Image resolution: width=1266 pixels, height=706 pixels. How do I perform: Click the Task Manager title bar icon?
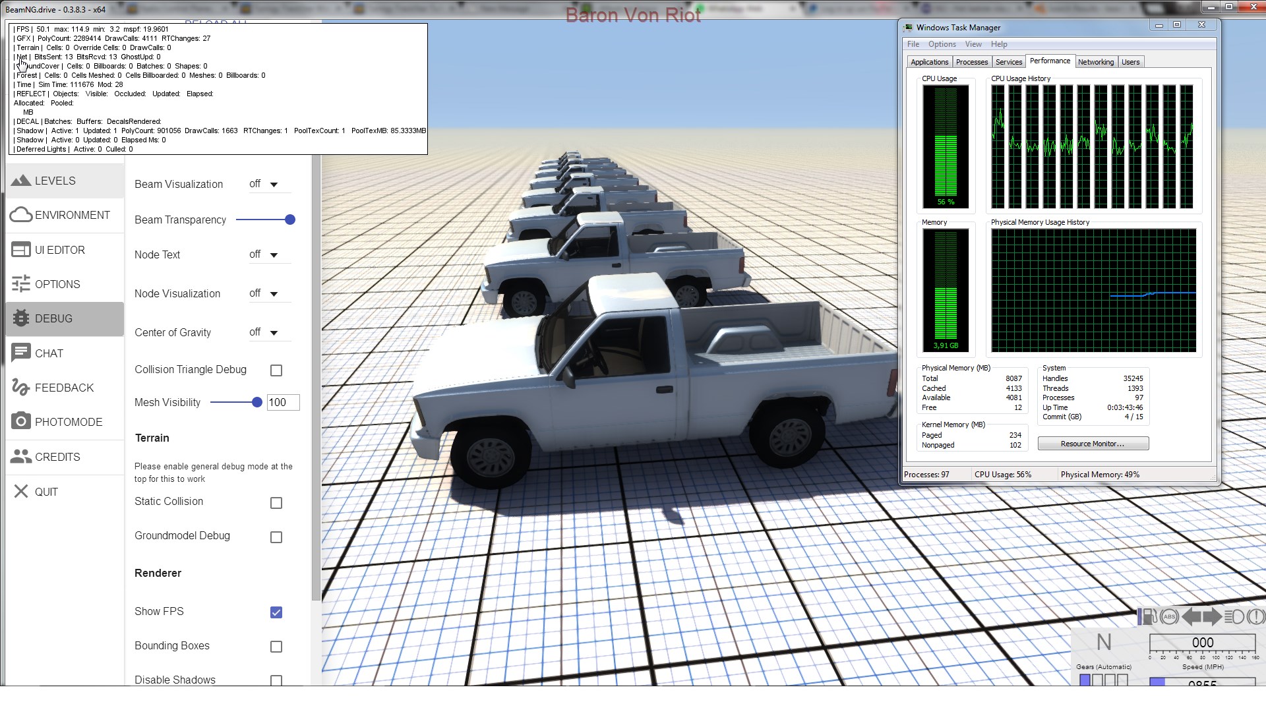(909, 27)
